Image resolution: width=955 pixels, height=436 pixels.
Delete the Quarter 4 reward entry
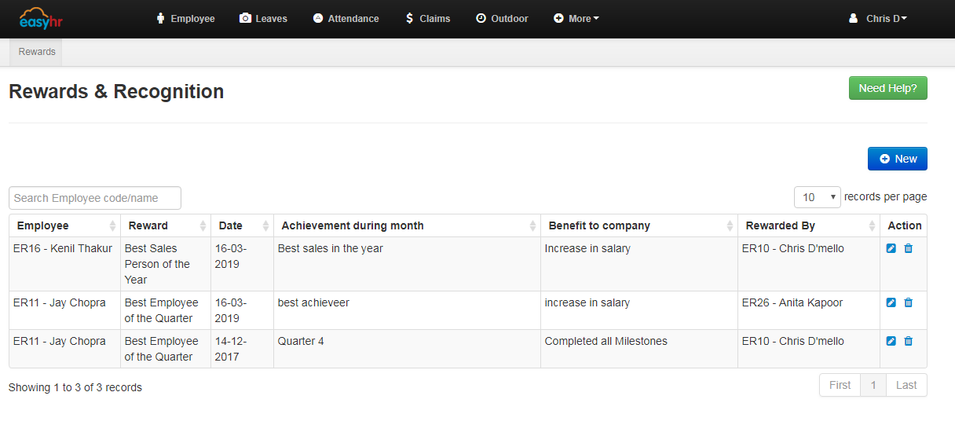(909, 341)
